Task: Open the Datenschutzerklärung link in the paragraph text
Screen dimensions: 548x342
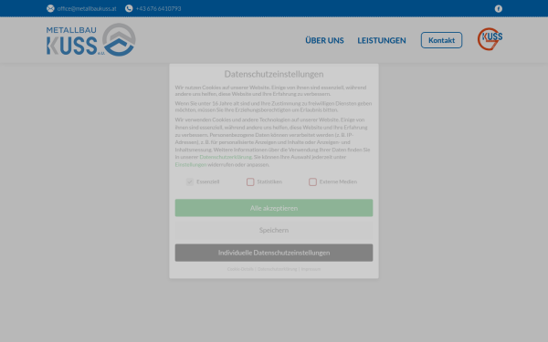Action: pos(226,157)
